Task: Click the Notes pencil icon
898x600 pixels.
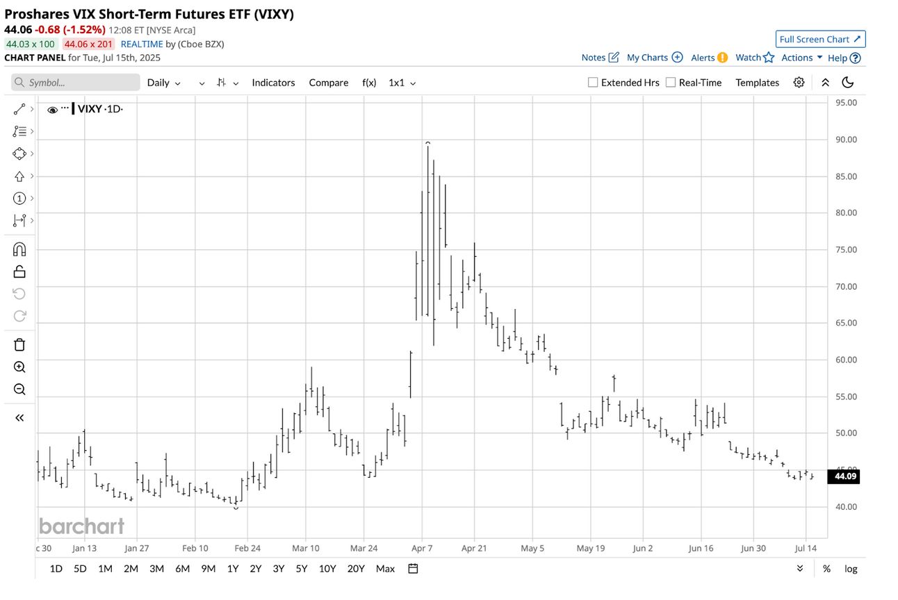Action: pos(614,58)
